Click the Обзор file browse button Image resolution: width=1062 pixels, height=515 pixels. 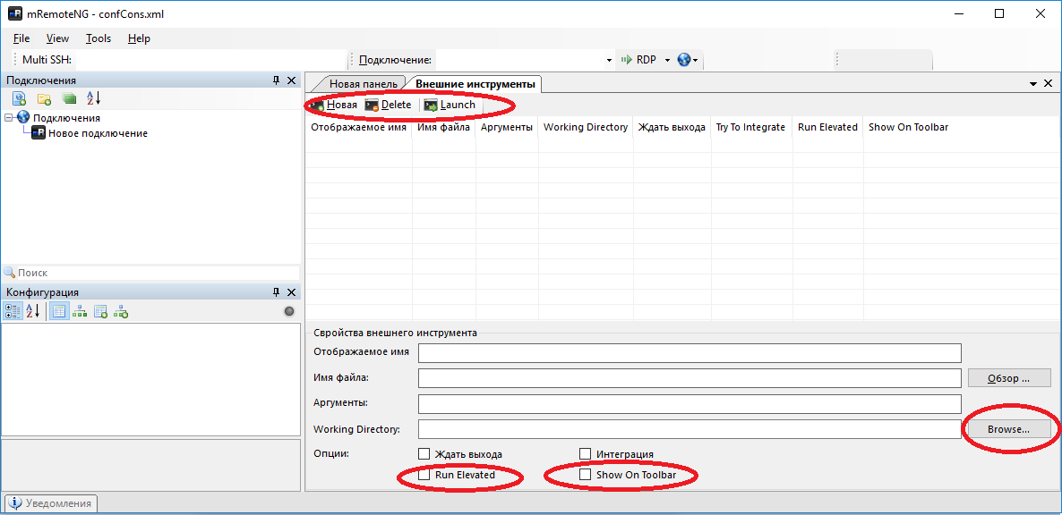coord(1009,378)
